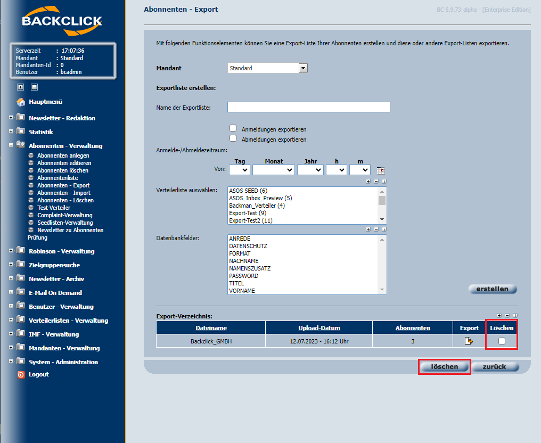Click info icon above Export-Verzeichnis table
The image size is (541, 443).
point(515,315)
